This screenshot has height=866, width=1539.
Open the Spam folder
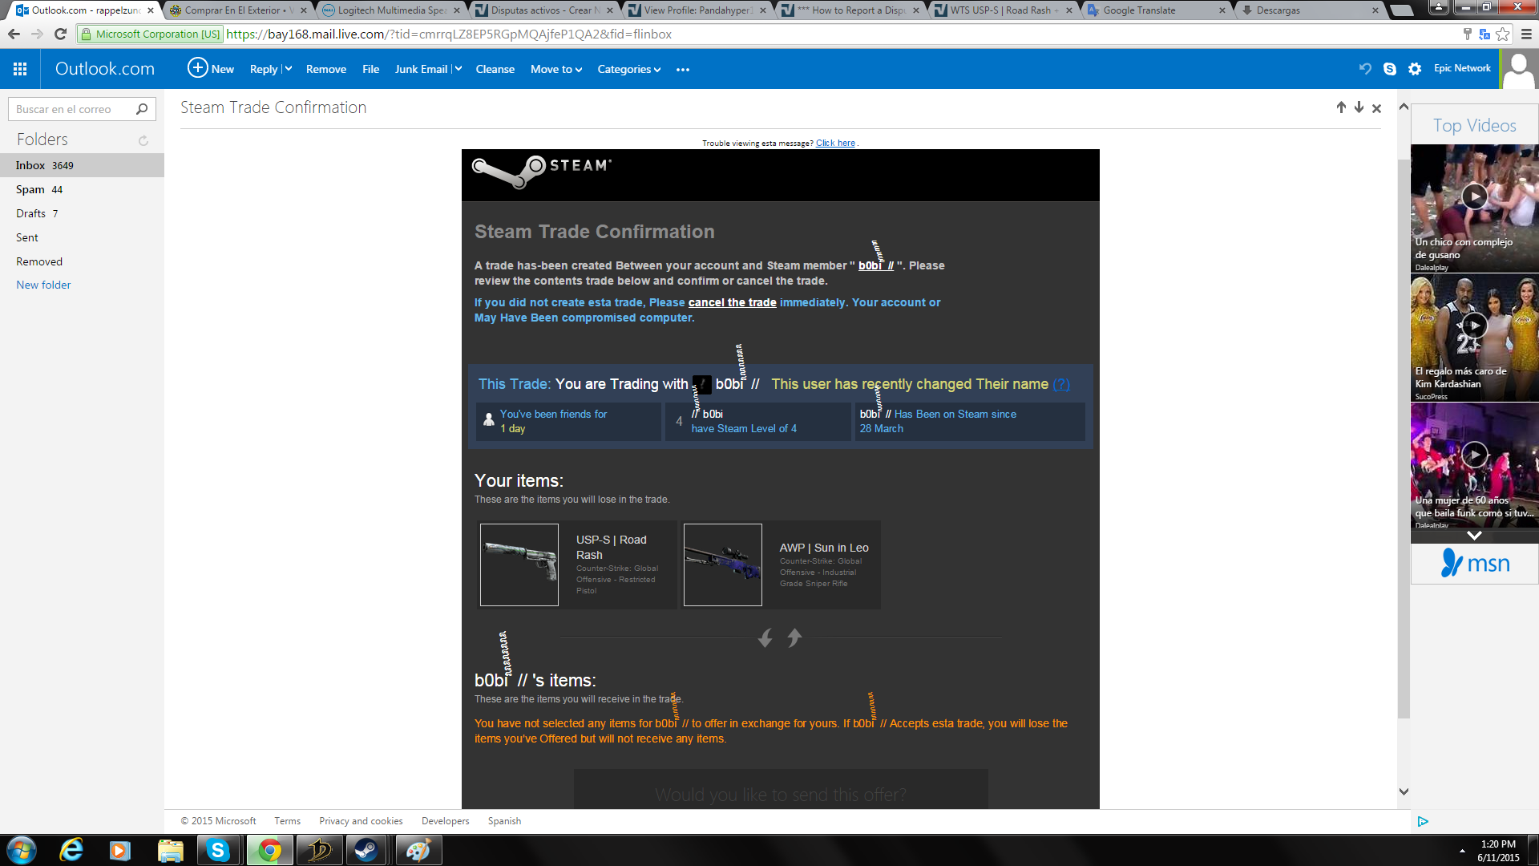82,189
